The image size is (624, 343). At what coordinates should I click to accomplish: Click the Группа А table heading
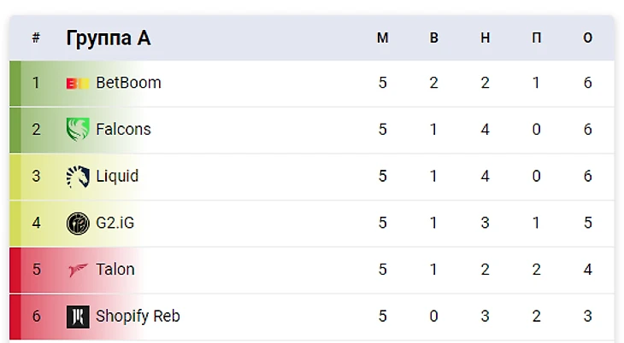coord(108,38)
